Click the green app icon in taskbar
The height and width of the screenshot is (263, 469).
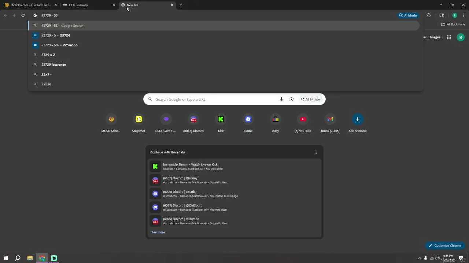coord(54,258)
